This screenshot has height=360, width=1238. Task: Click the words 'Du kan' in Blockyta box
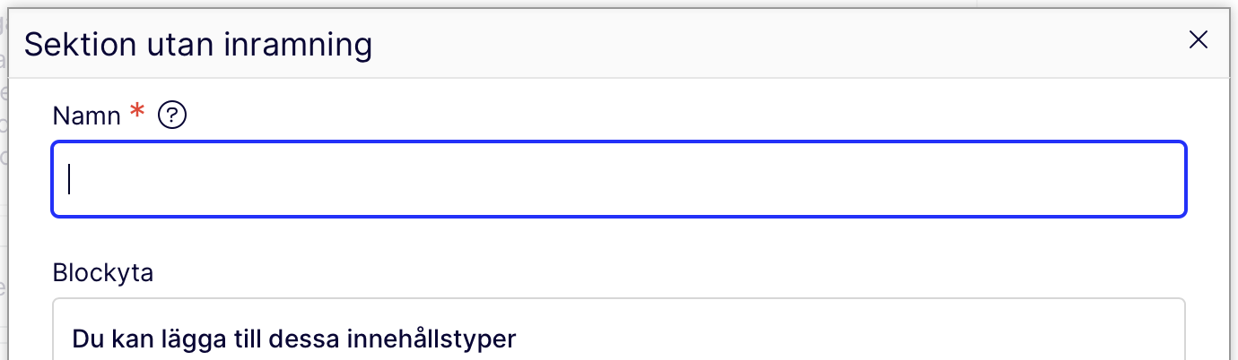[x=101, y=339]
